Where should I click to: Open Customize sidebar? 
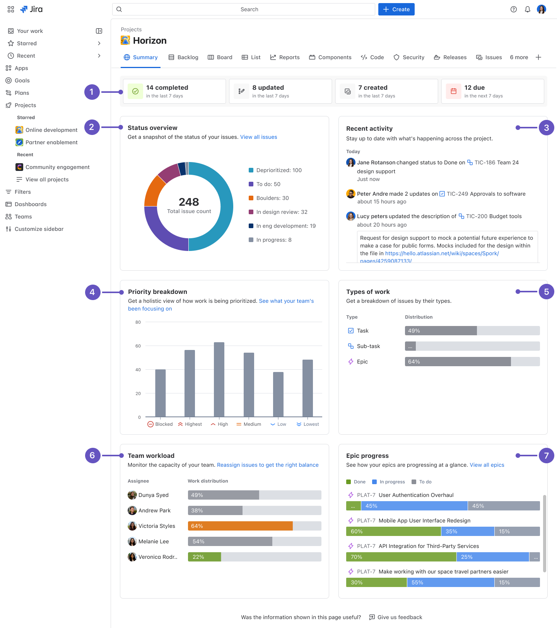click(34, 229)
